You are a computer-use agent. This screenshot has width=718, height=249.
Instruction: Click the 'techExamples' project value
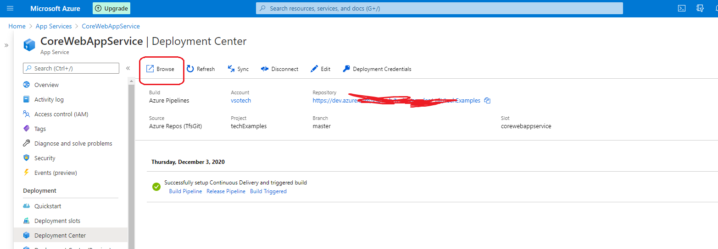pyautogui.click(x=249, y=126)
